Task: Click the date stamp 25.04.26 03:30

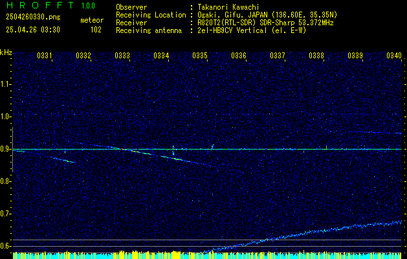Action: 33,30
